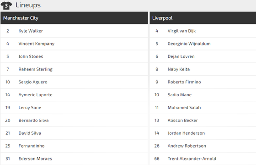256x165 pixels.
Task: Click the jersey Lineups icon
Action: [6, 5]
